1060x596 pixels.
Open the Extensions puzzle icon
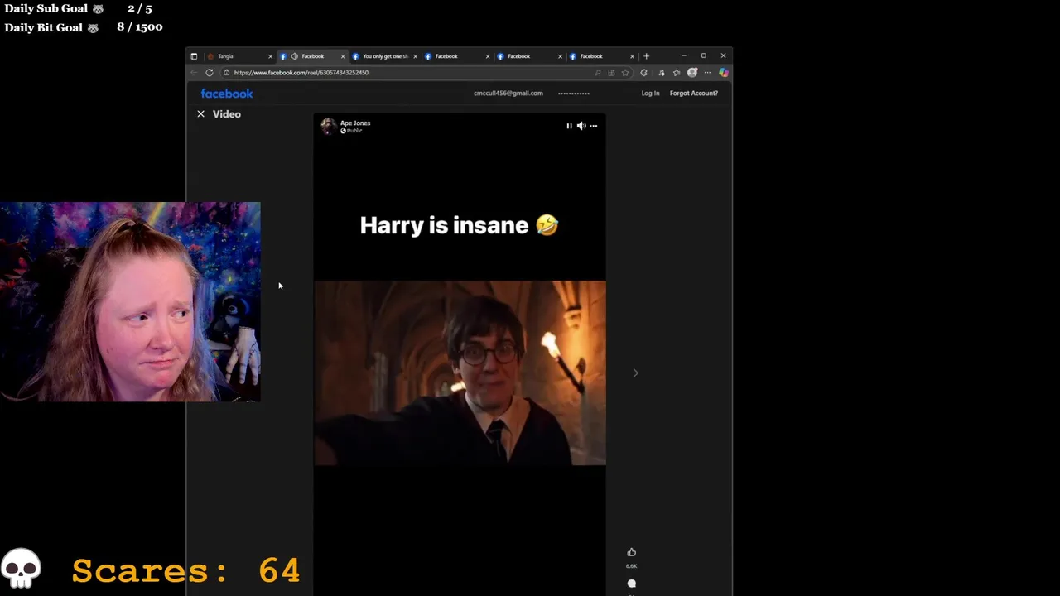click(x=661, y=73)
